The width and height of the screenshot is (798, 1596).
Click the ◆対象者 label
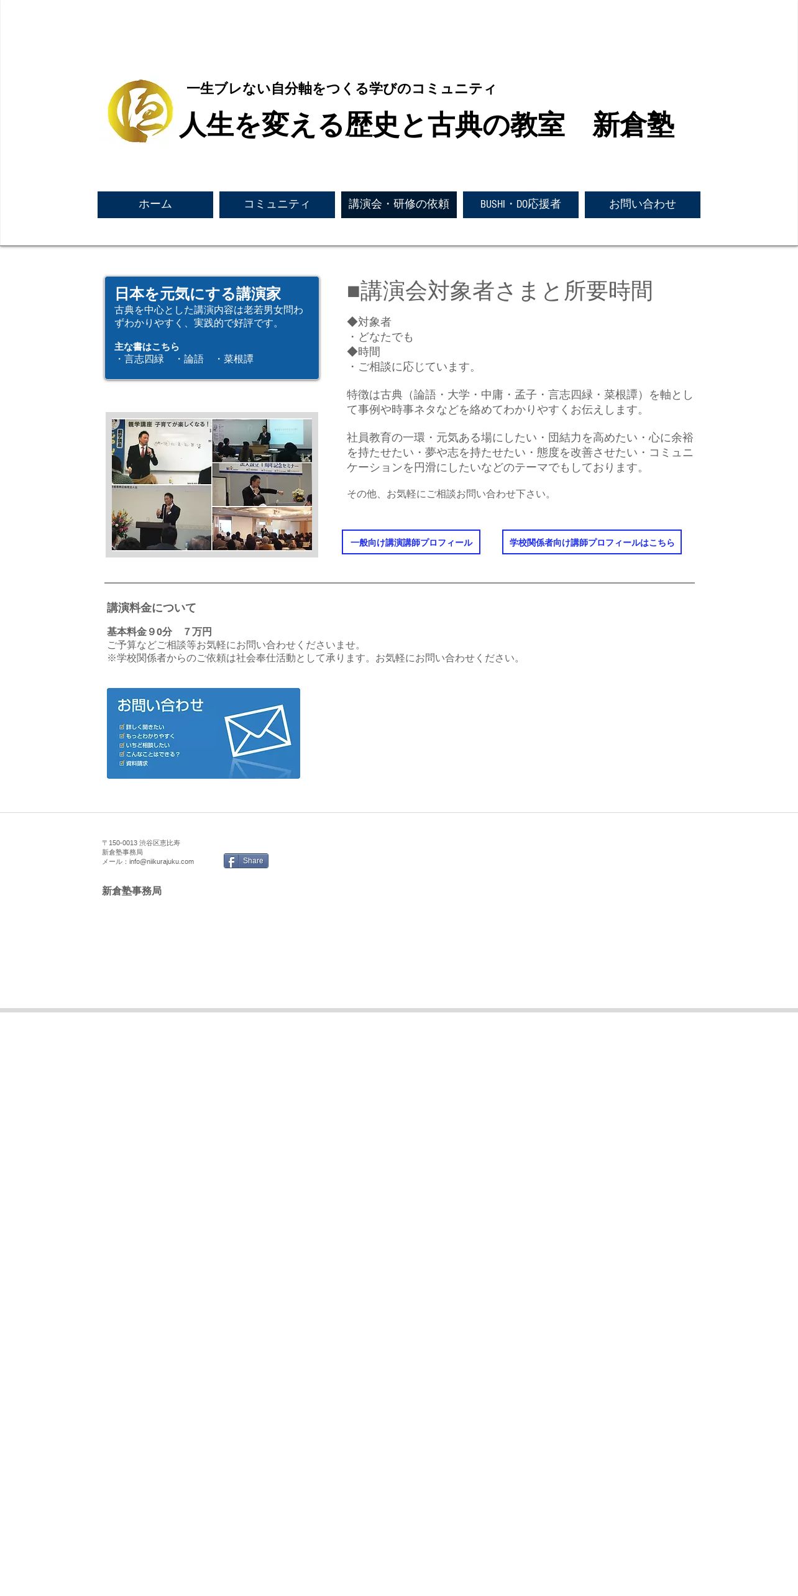[369, 322]
